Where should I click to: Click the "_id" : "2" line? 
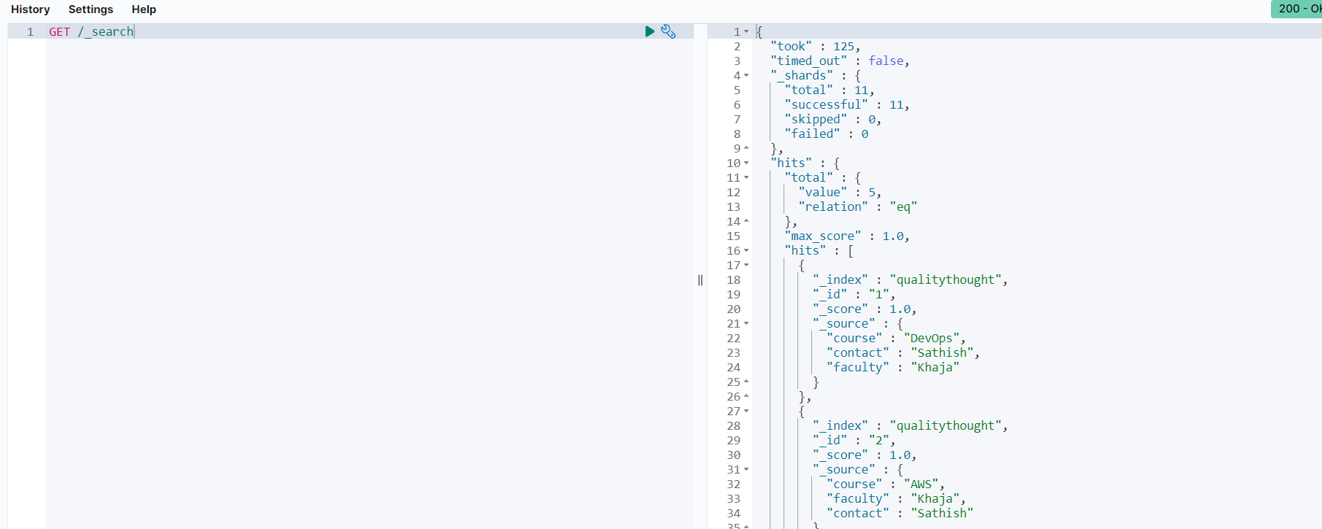tap(854, 440)
